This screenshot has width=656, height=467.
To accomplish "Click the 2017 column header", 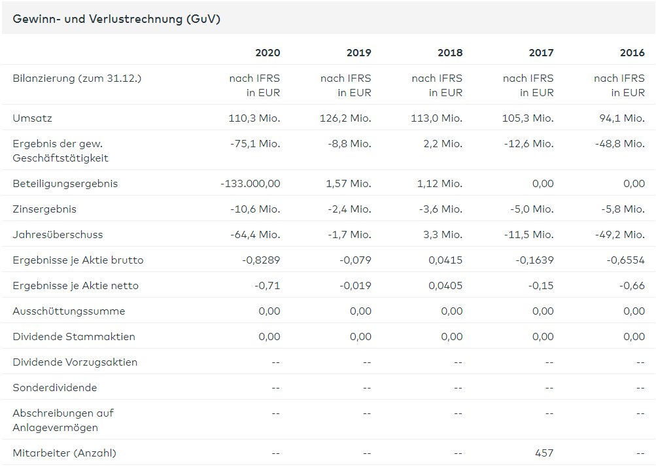I will (541, 52).
